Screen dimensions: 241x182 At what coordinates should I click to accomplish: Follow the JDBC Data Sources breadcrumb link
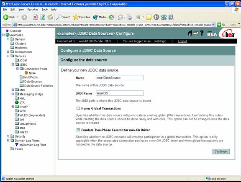click(x=95, y=33)
